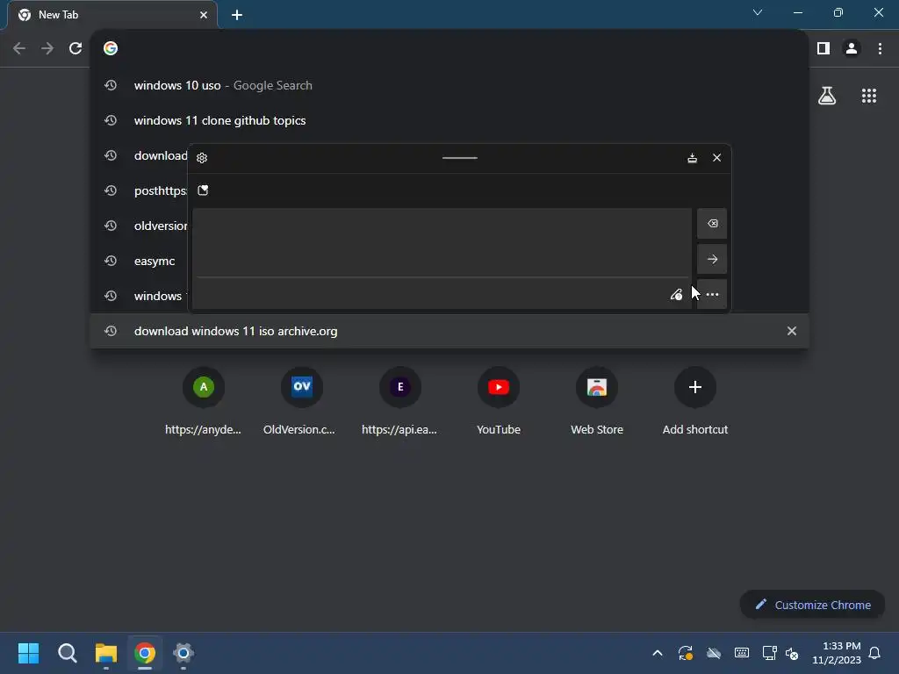Open touch keyboard from system tray
This screenshot has width=899, height=674.
741,653
